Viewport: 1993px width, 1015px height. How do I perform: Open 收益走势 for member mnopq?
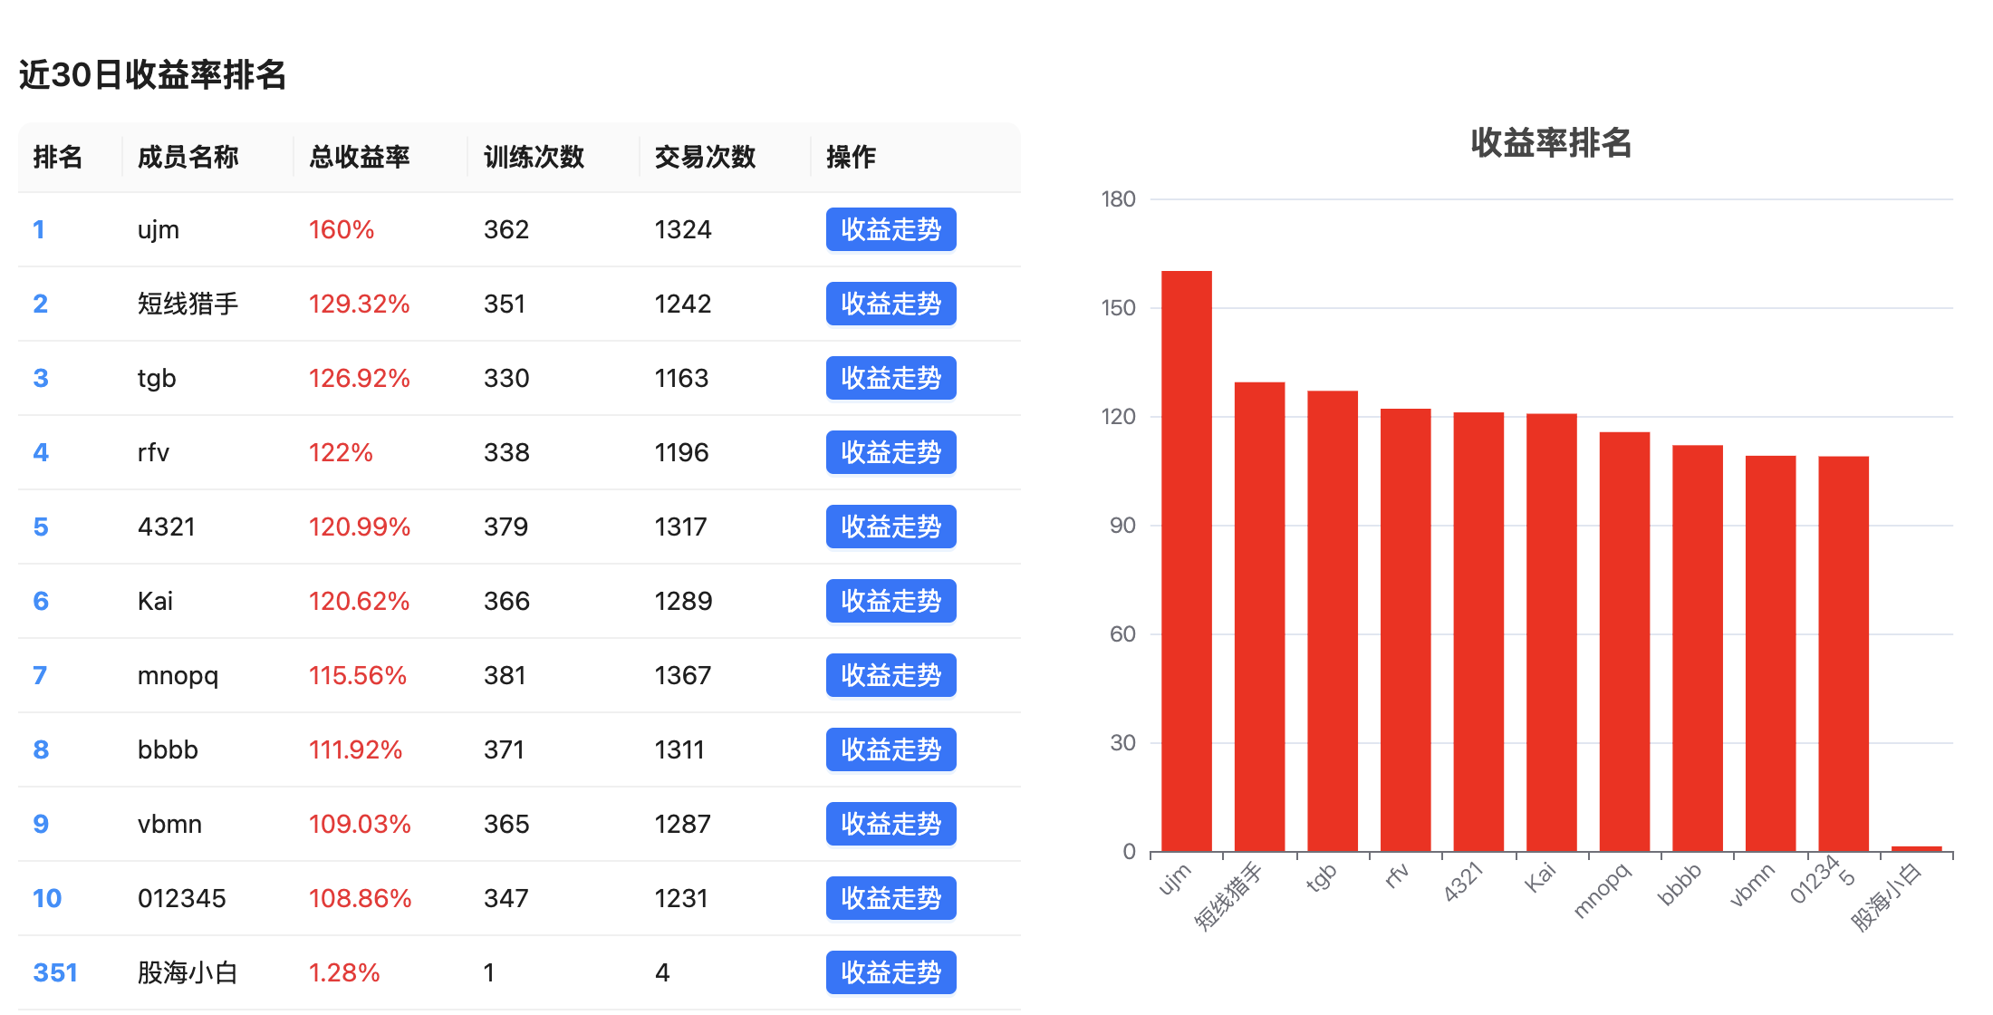point(891,675)
